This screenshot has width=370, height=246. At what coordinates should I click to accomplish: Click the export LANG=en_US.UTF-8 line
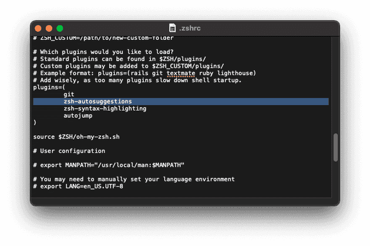[78, 186]
